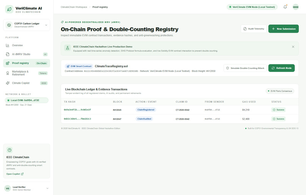The width and height of the screenshot is (306, 195).
Task: Click the Refresh Node button
Action: (281, 68)
